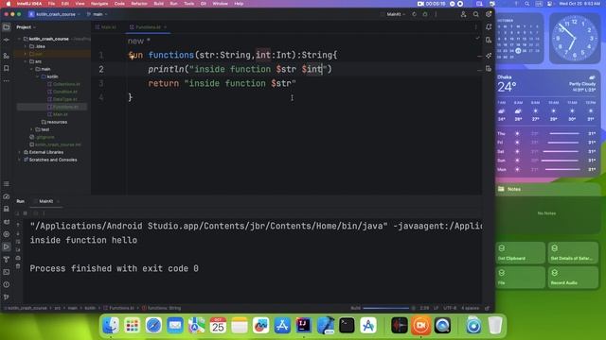This screenshot has height=340, width=606.
Task: Click the clock widget on desktop
Action: (575, 39)
